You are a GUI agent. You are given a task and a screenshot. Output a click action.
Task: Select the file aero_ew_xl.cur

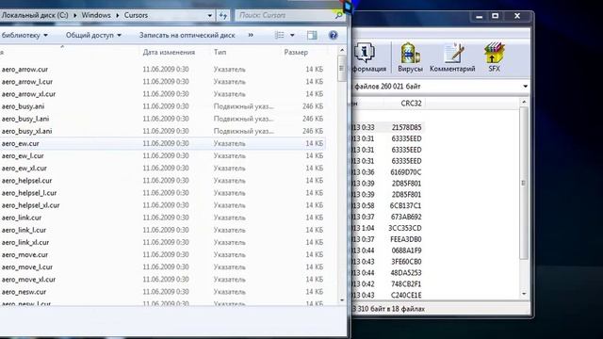(24, 169)
